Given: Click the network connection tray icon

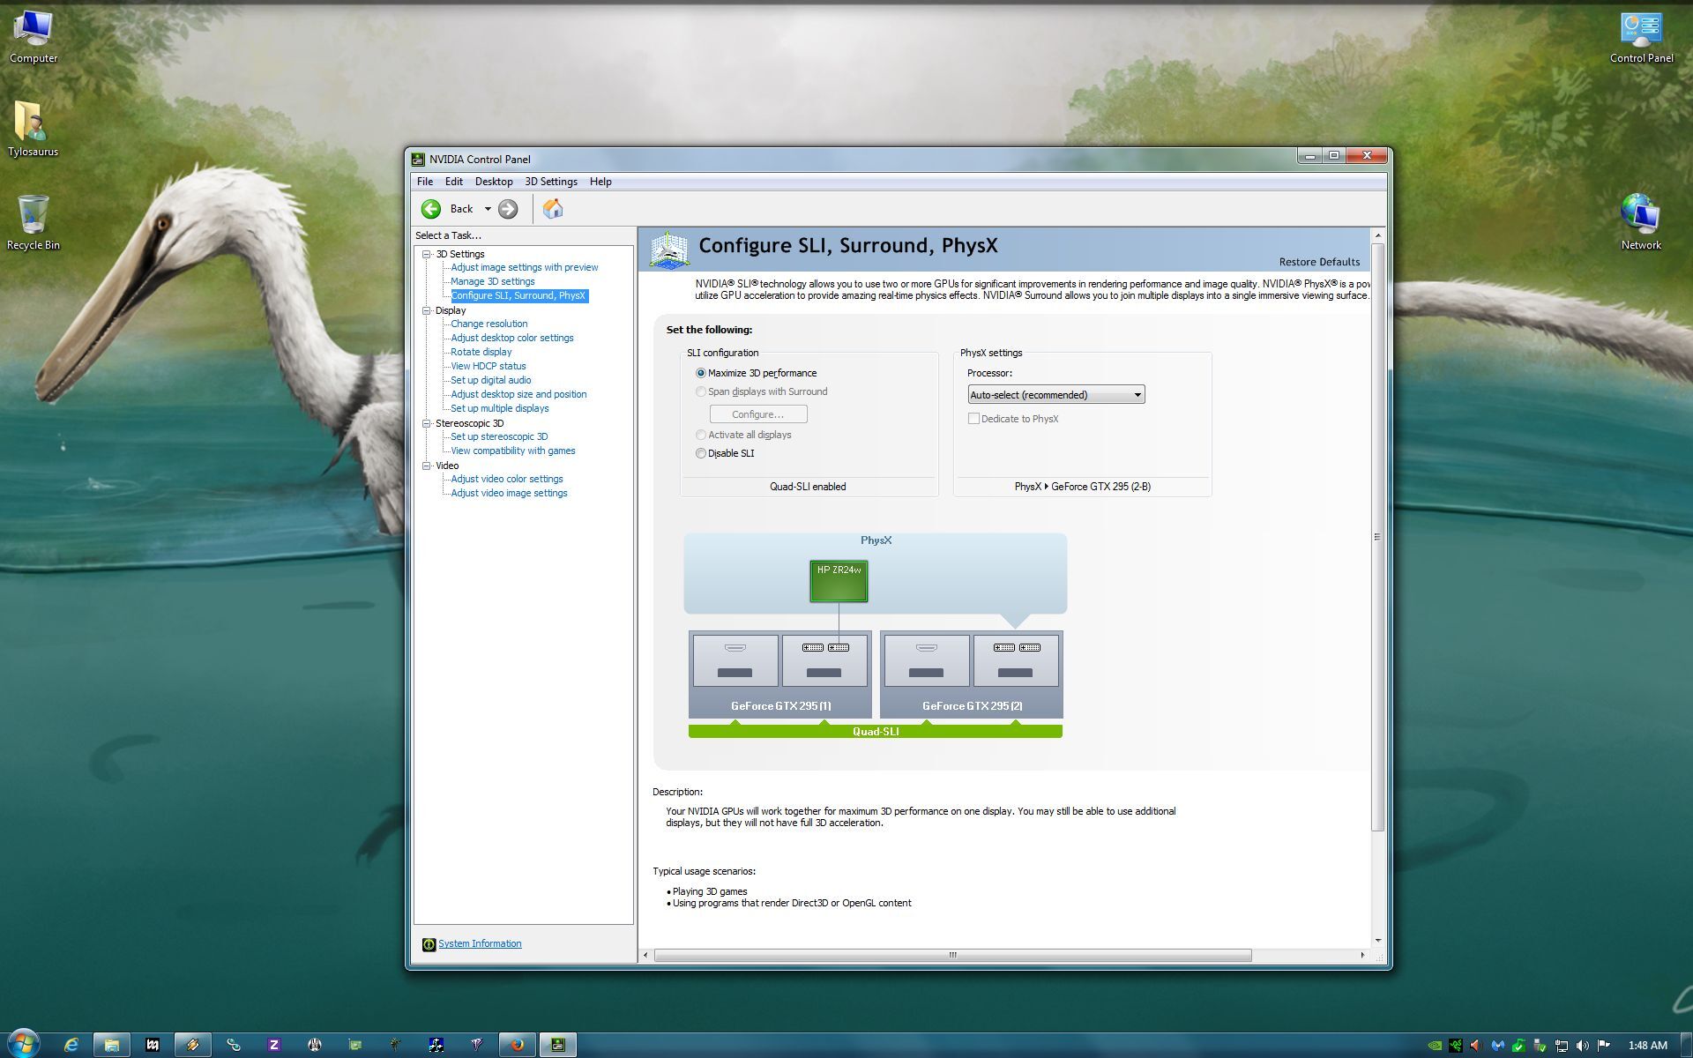Looking at the screenshot, I should point(1562,1046).
